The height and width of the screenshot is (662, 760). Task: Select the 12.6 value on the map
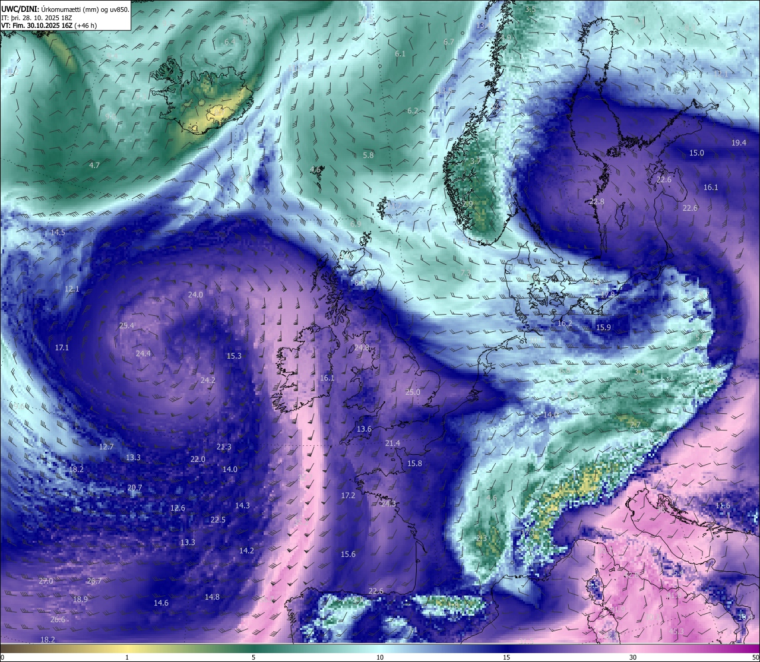pyautogui.click(x=178, y=508)
